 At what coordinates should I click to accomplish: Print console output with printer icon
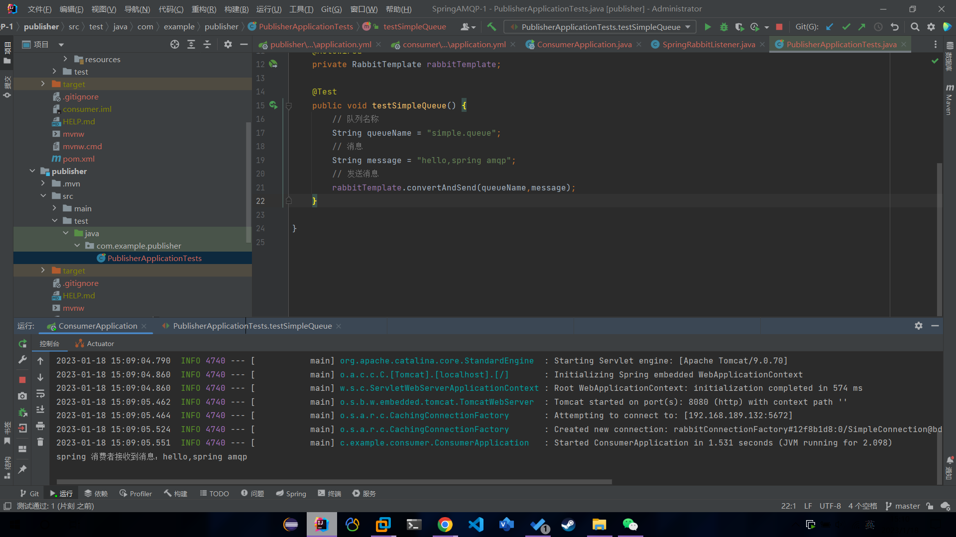(40, 426)
